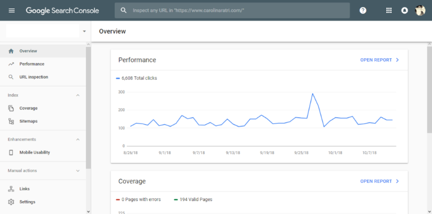Image resolution: width=432 pixels, height=214 pixels.
Task: Click the search magnifier icon
Action: 124,11
